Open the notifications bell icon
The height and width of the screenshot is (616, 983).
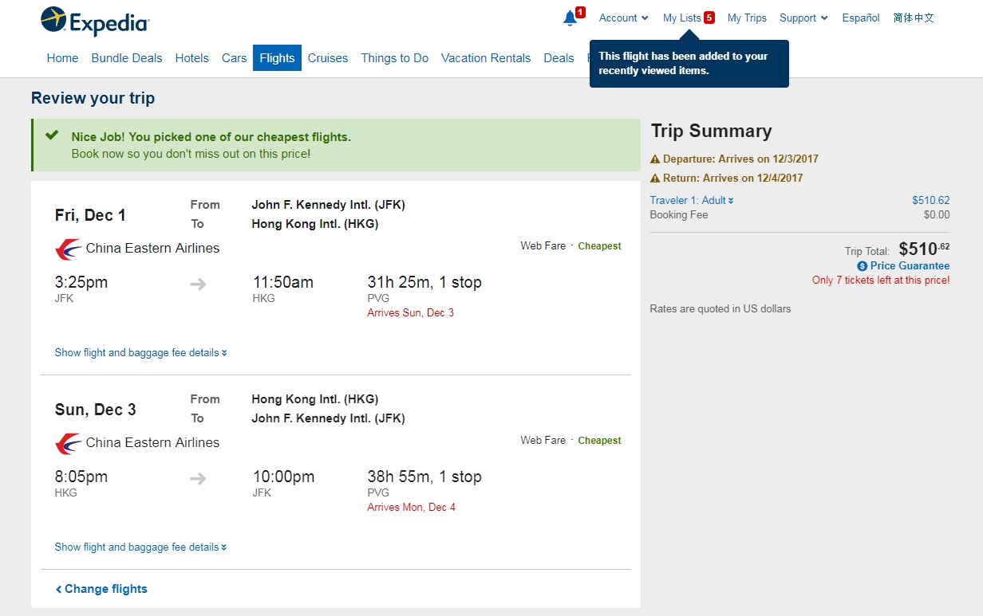[x=570, y=18]
